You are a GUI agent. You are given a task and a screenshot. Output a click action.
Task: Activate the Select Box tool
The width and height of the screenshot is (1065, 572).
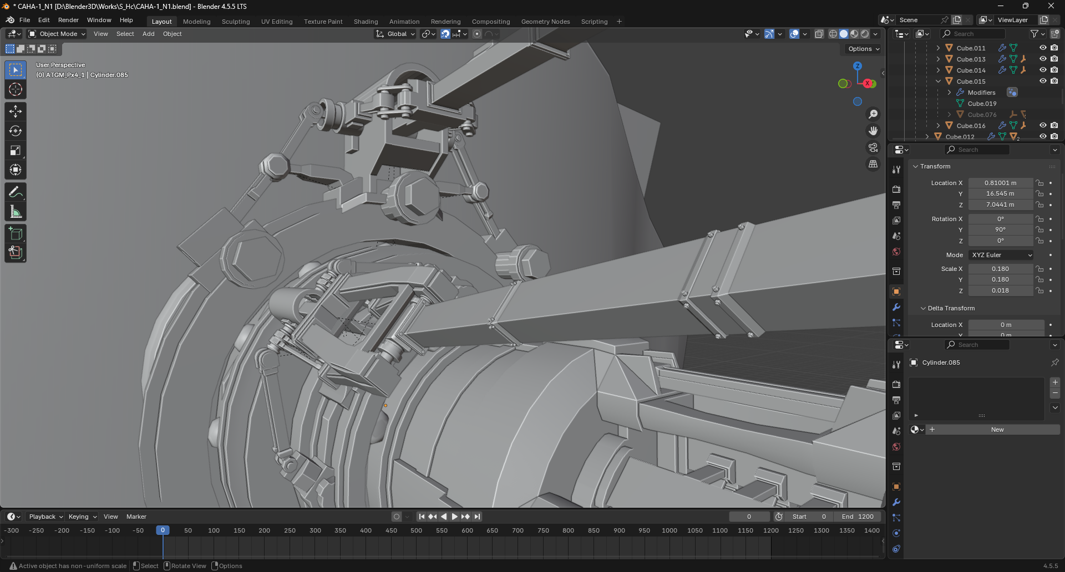tap(16, 70)
